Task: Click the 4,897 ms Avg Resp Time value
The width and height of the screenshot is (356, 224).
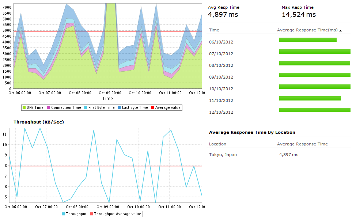Action: click(223, 15)
